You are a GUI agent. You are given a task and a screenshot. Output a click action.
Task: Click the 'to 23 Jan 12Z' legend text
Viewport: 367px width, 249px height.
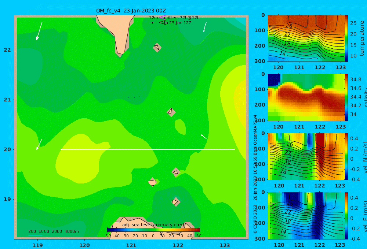[x=178, y=23]
